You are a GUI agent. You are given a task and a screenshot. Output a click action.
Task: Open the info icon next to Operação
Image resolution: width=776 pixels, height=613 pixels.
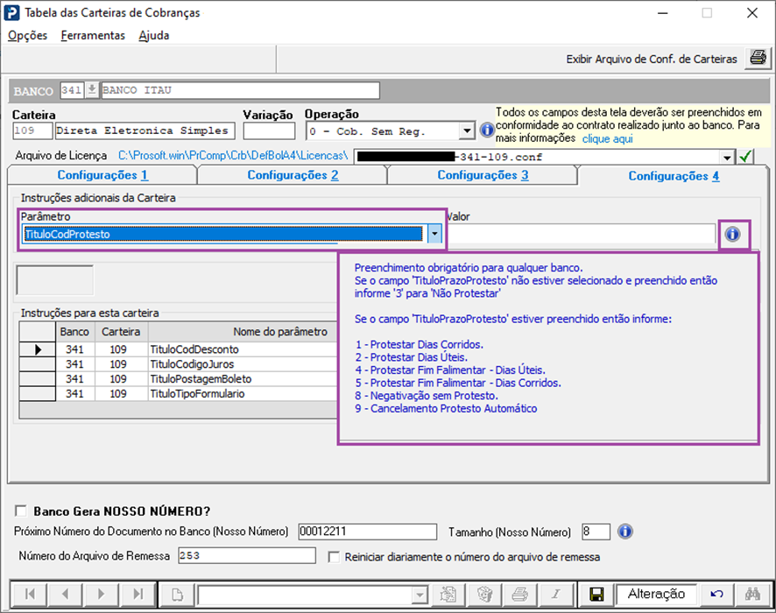(487, 130)
